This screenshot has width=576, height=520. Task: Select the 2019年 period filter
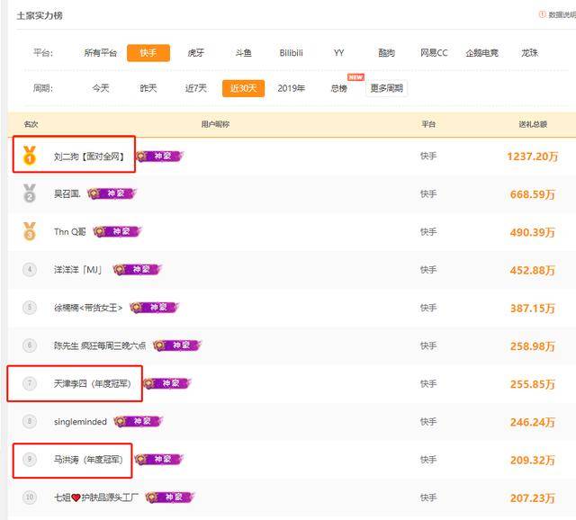pos(291,88)
